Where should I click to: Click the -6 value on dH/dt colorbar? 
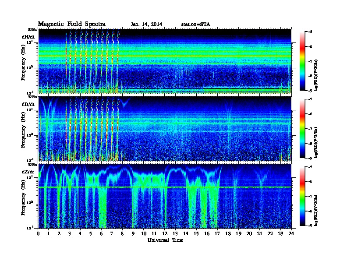click(310, 47)
